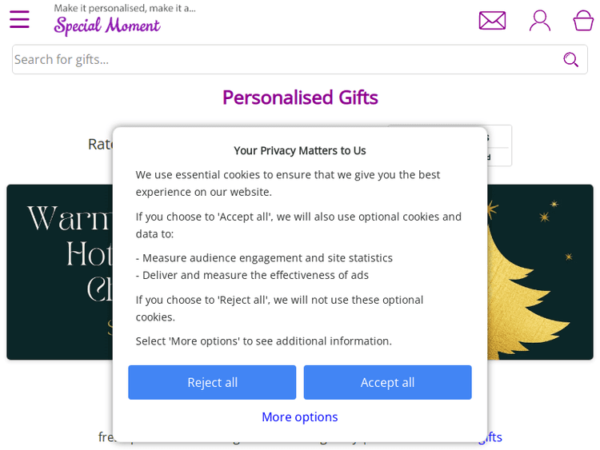Click the 'Rated' text beside the dialog
Viewport: 600px width, 450px height.
[x=100, y=144]
